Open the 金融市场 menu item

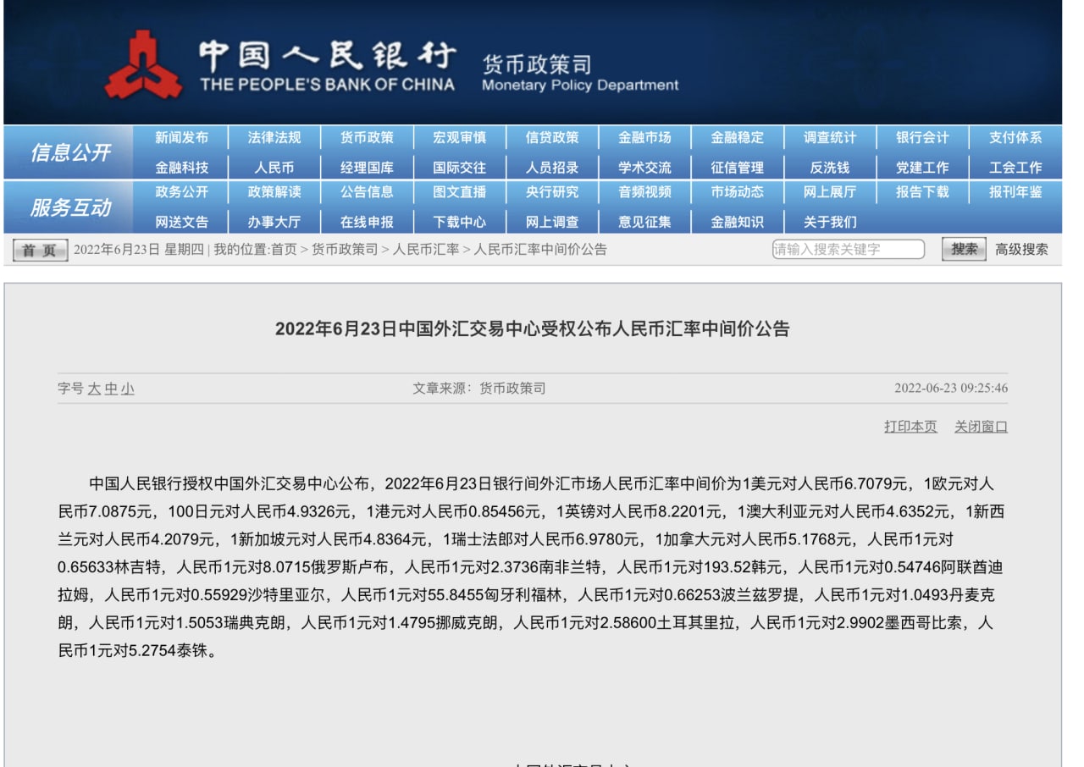pyautogui.click(x=644, y=137)
